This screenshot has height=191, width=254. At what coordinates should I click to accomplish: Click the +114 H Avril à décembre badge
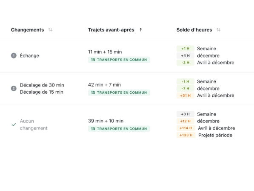click(x=186, y=128)
